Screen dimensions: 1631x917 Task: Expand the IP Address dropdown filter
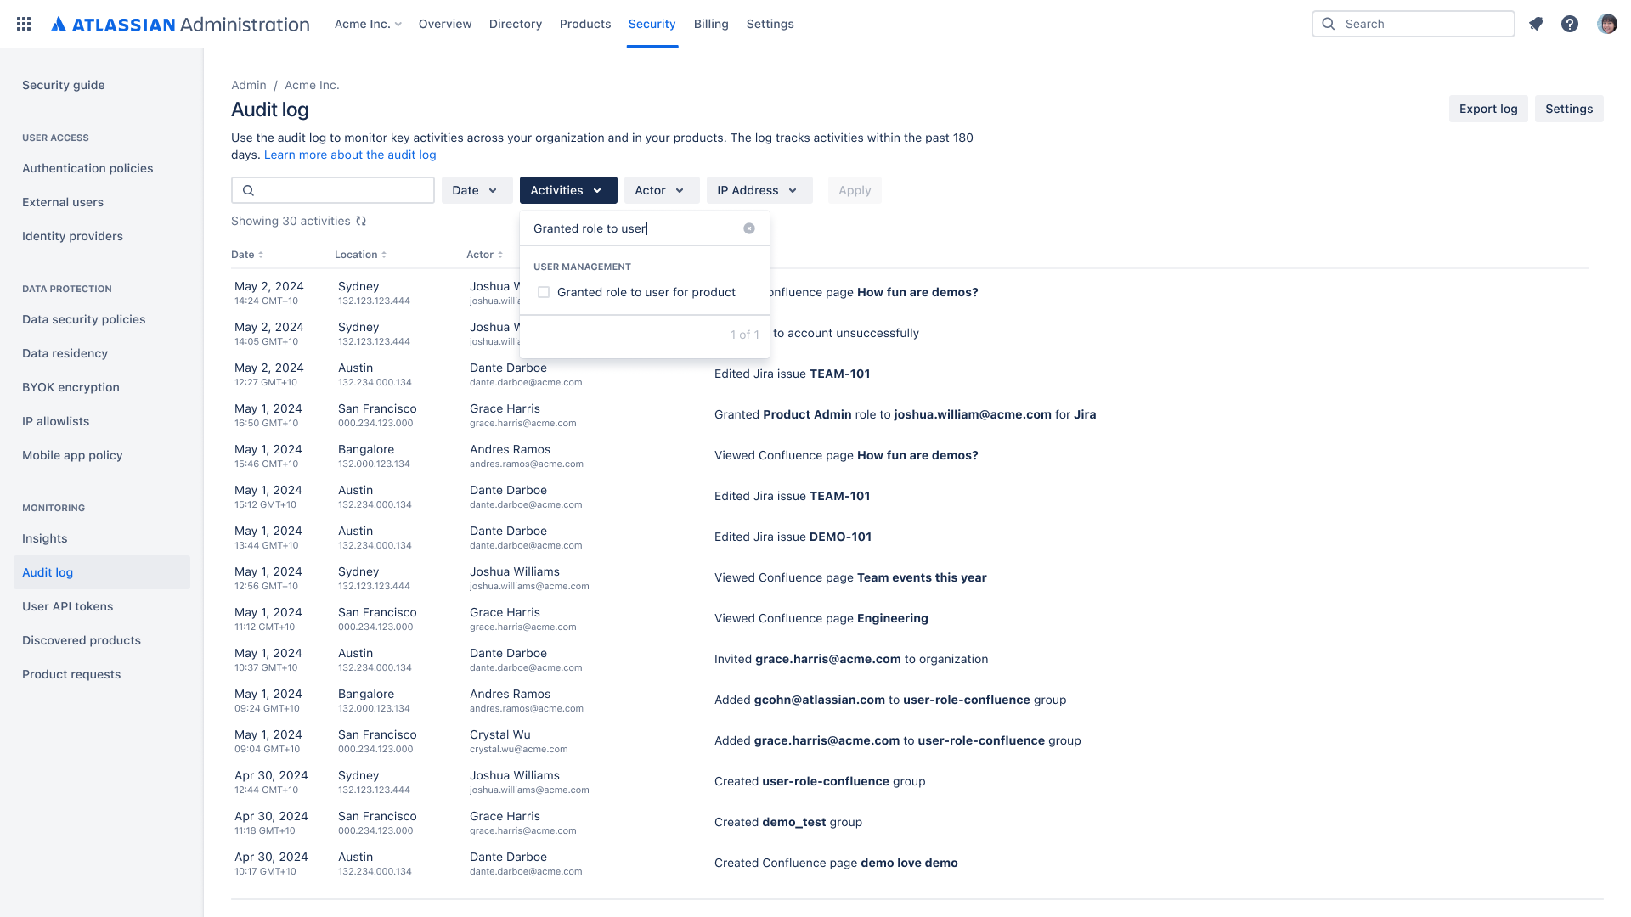coord(757,190)
